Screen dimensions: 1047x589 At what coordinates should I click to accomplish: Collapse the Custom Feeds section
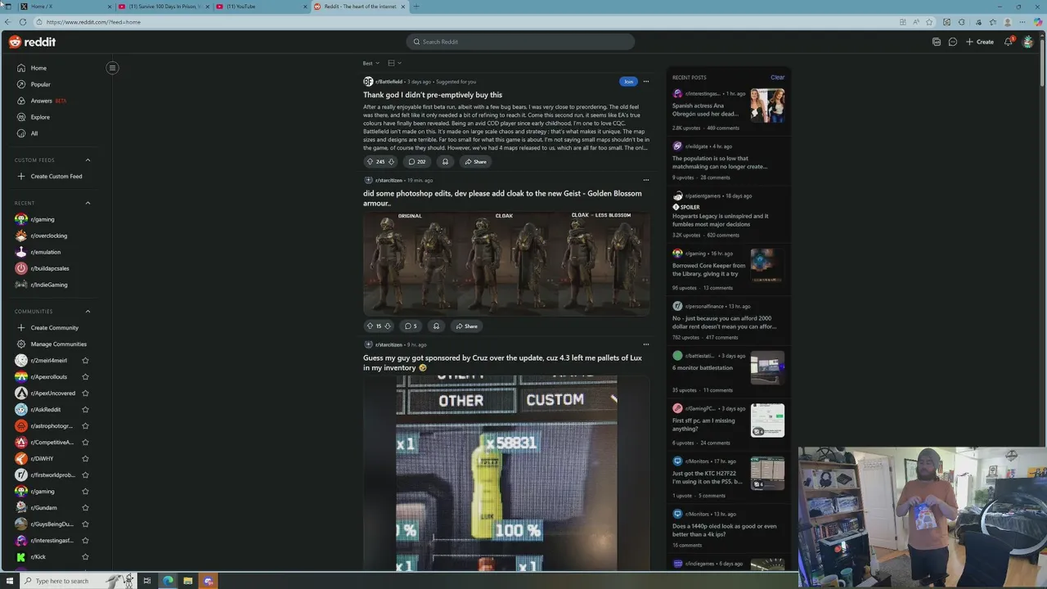pos(88,160)
